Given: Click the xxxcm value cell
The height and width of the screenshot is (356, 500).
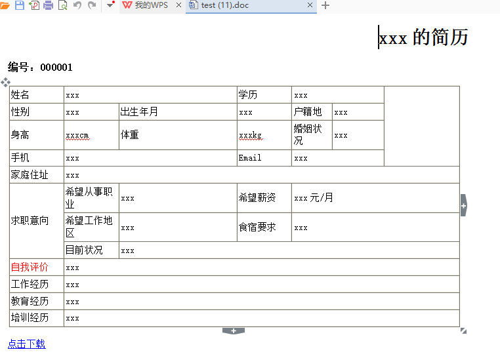Looking at the screenshot, I should point(91,135).
